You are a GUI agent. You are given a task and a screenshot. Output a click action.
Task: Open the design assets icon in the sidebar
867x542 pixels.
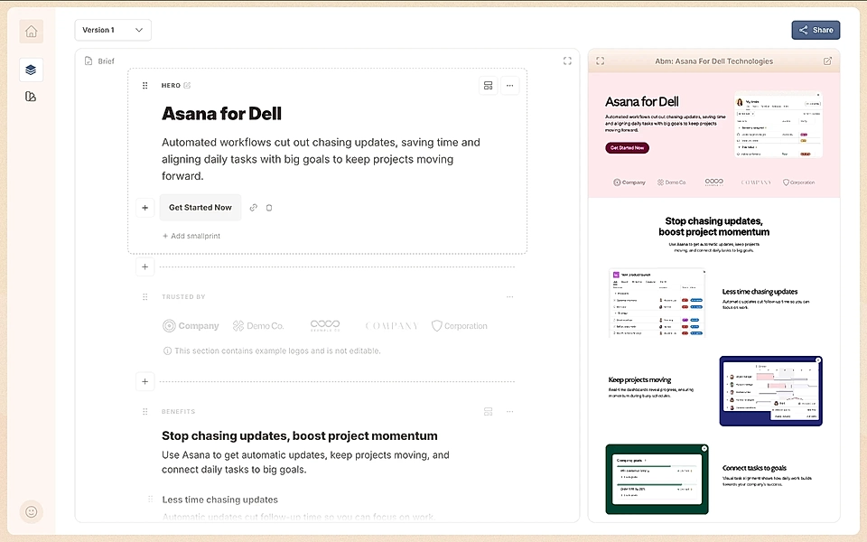(31, 96)
